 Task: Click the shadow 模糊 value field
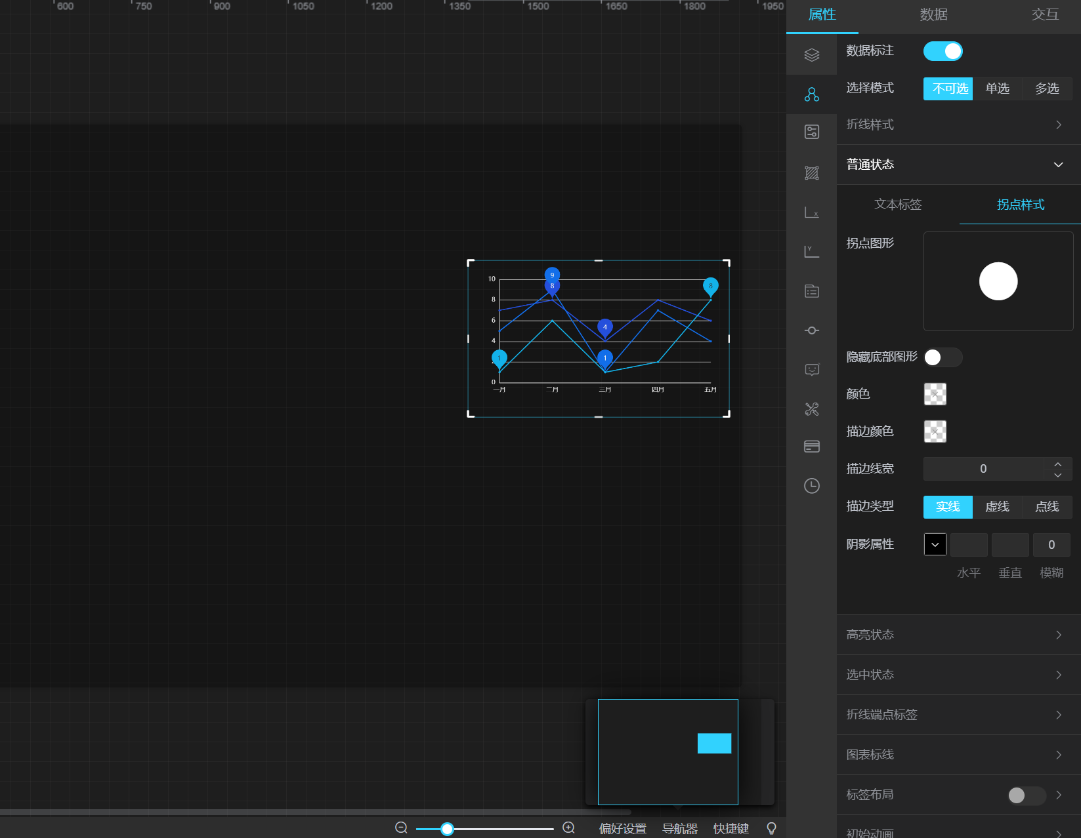point(1051,545)
